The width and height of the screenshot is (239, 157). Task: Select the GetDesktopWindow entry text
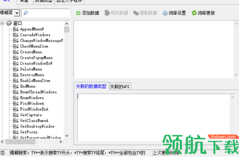[x=37, y=126]
